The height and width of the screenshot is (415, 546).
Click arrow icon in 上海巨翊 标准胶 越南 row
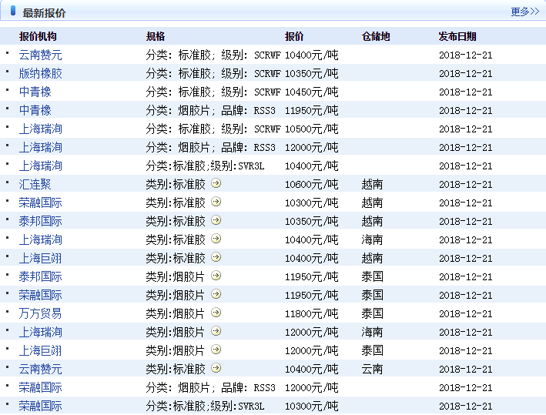point(216,257)
